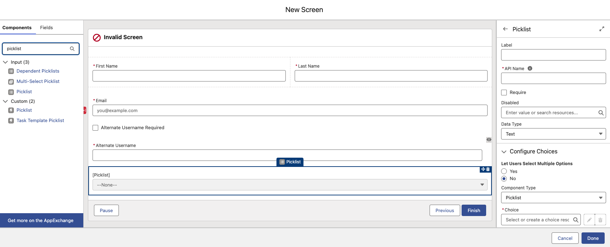Click the trash icon beside Choice field
The width and height of the screenshot is (610, 247).
click(600, 220)
